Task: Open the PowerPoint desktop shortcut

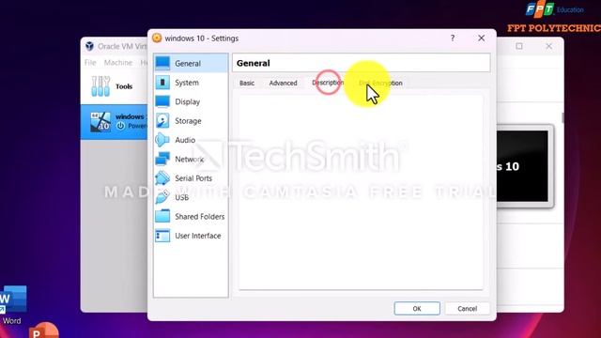Action: tap(44, 330)
